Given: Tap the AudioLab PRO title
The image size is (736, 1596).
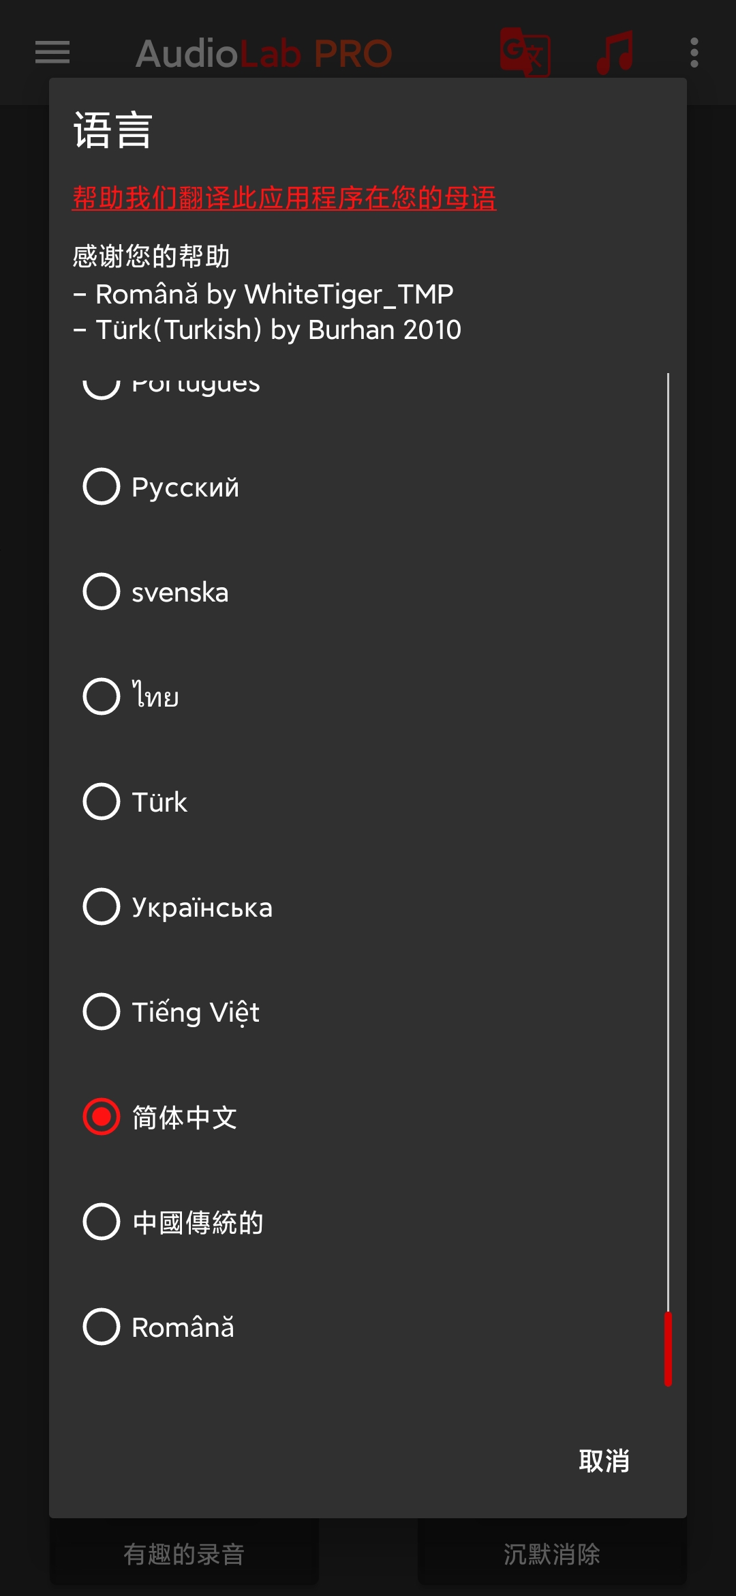Looking at the screenshot, I should (264, 54).
